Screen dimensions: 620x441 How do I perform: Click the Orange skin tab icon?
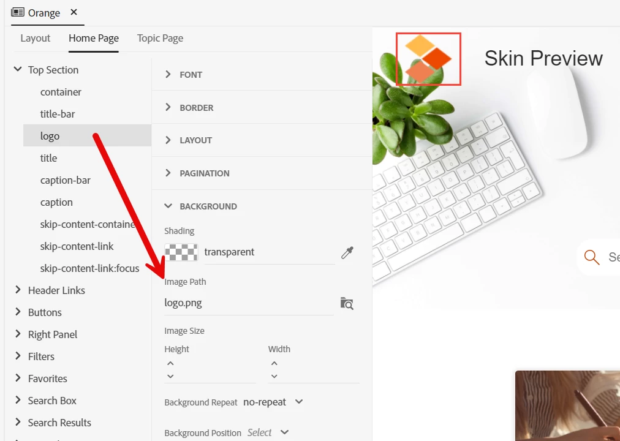(x=17, y=12)
